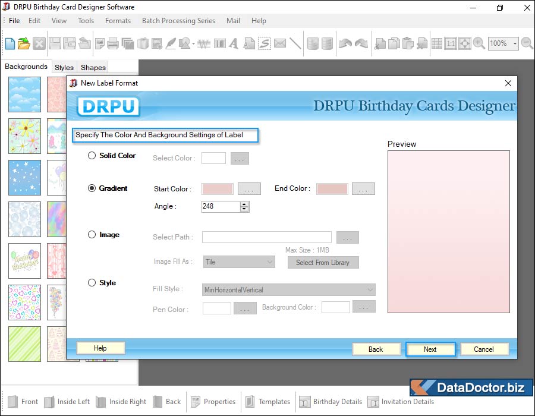Image resolution: width=535 pixels, height=416 pixels.
Task: Select the Image radio button
Action: (92, 235)
